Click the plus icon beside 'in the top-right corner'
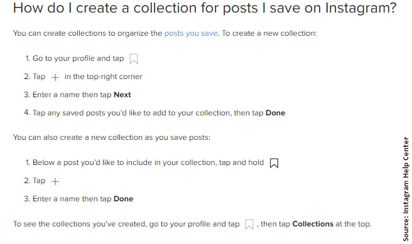This screenshot has height=244, width=412. tap(55, 77)
